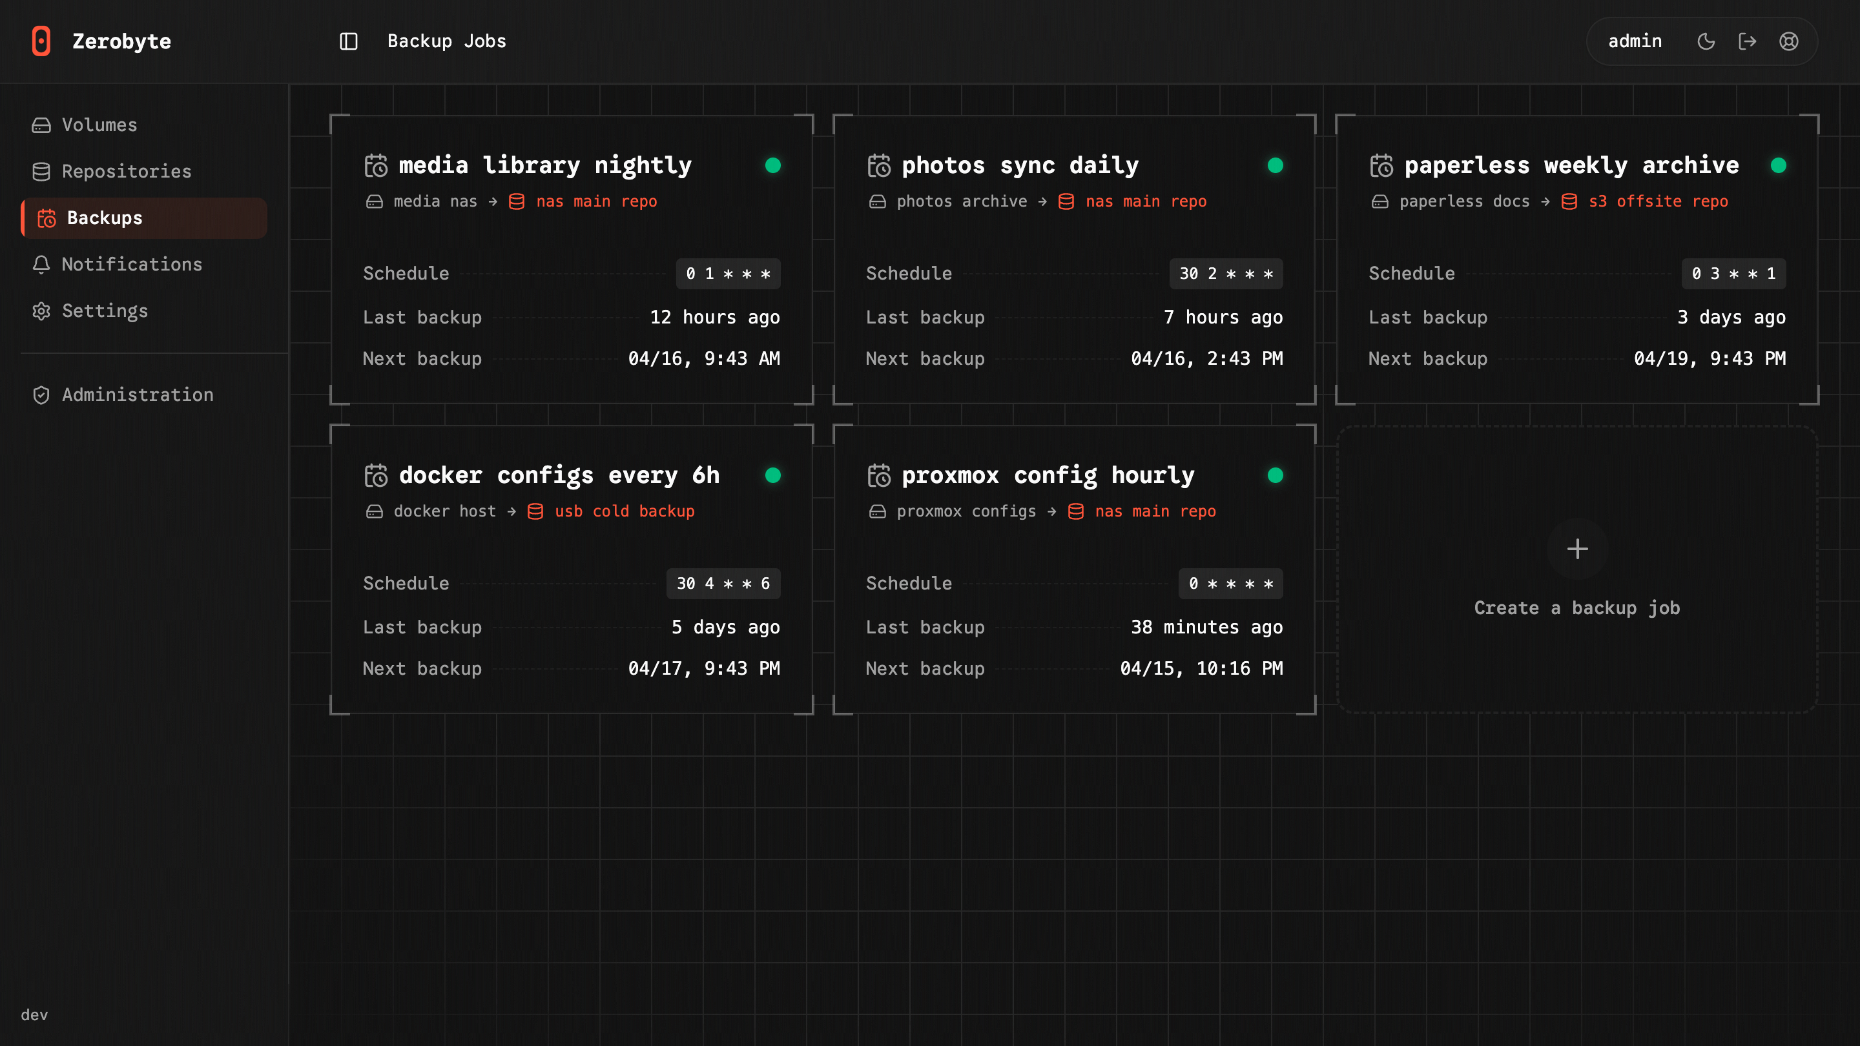Click paperless weekly archive status dot
Screen dimensions: 1860x1046
1779,165
